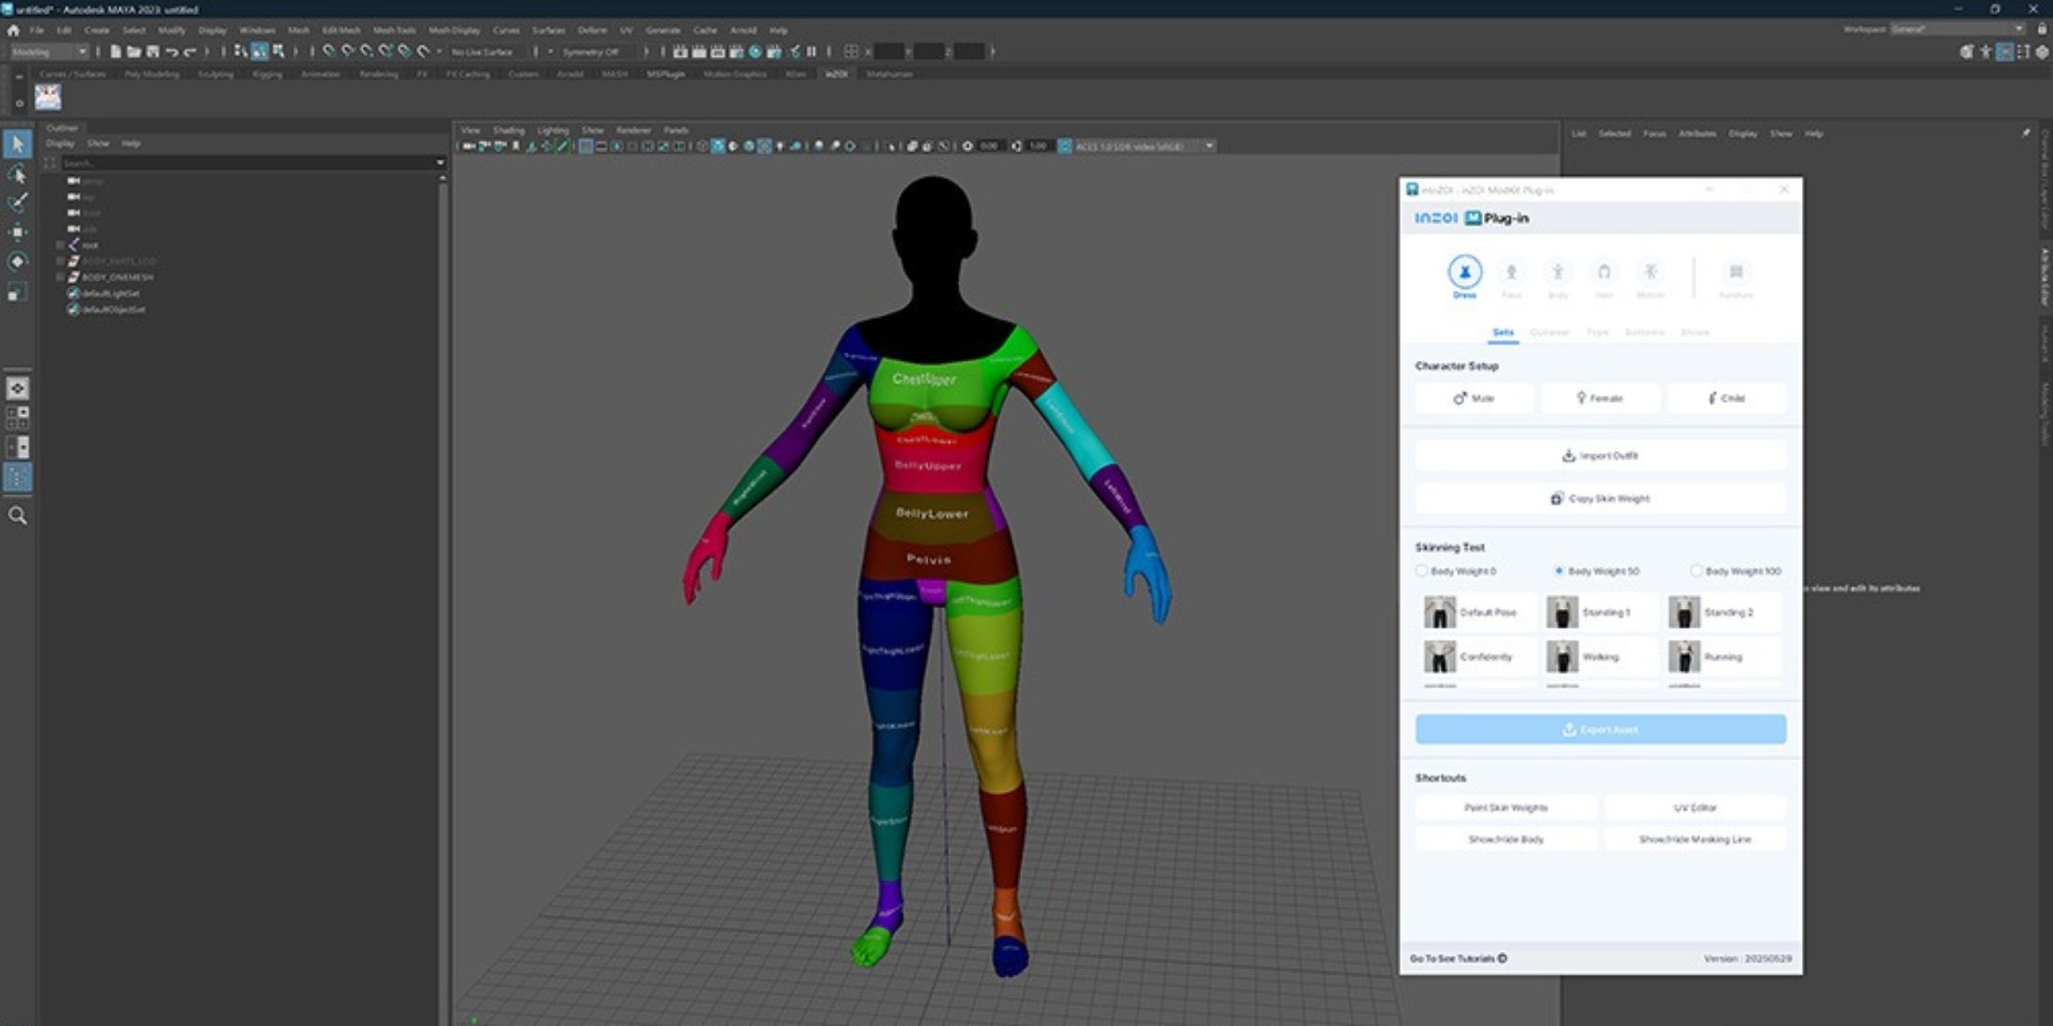This screenshot has width=2053, height=1026.
Task: Open the viewport Shading menu
Action: [x=509, y=131]
